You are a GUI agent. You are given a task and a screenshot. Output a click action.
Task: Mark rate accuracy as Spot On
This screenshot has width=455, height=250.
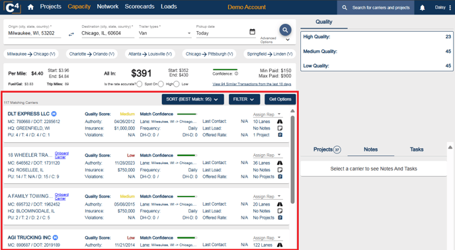[140, 84]
